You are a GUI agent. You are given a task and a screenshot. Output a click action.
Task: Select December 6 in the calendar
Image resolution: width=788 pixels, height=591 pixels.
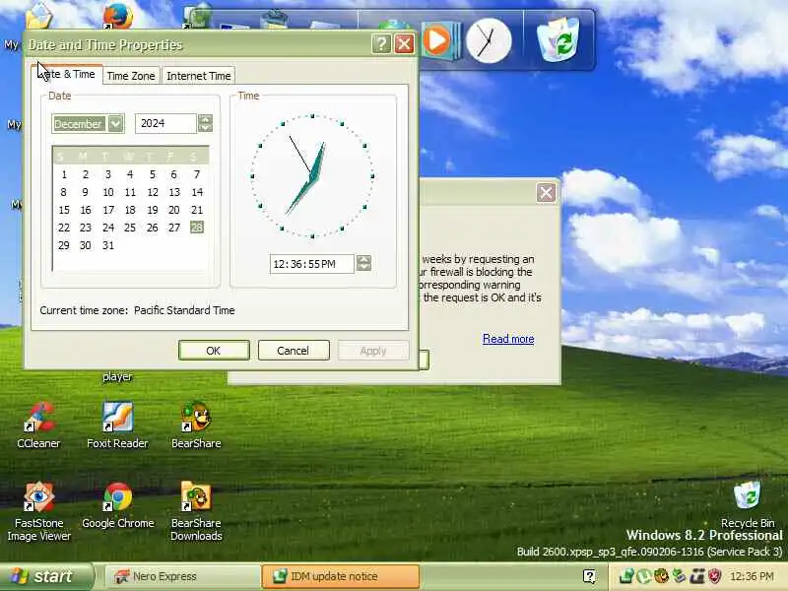tap(174, 174)
